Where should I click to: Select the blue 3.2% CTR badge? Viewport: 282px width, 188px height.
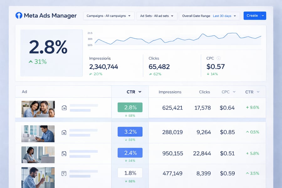[130, 132]
